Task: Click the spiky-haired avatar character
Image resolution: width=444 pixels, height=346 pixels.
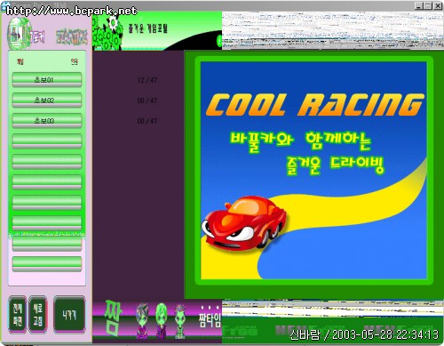Action: point(179,321)
